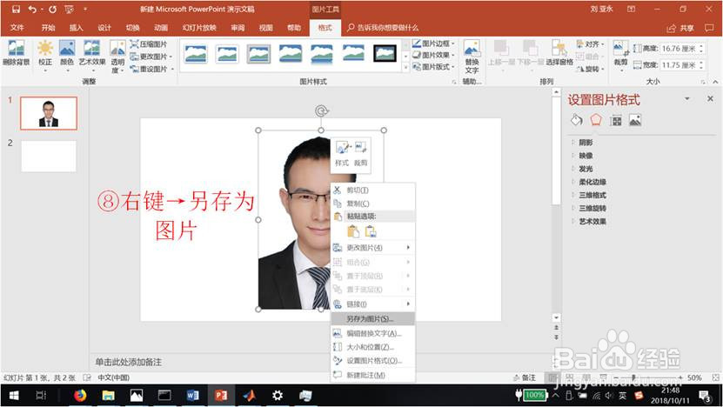Click Size & Properties icon in format pane
The image size is (723, 407).
click(x=616, y=121)
